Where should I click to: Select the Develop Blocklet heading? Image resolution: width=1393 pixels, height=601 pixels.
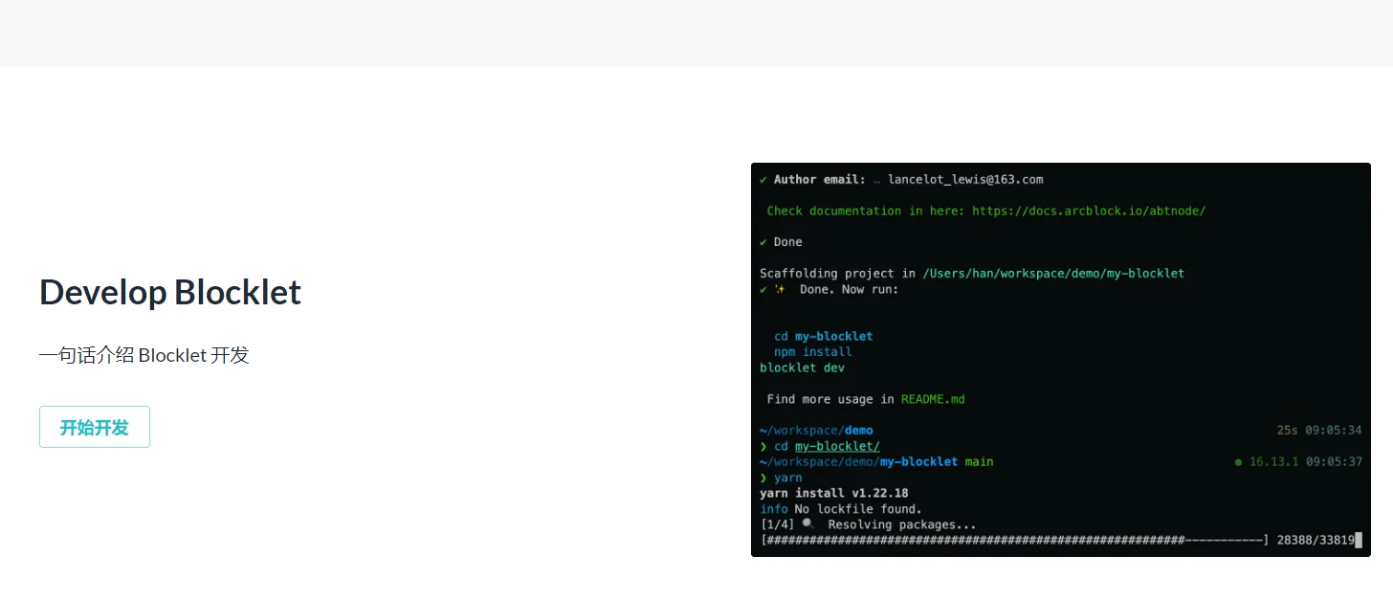tap(170, 292)
